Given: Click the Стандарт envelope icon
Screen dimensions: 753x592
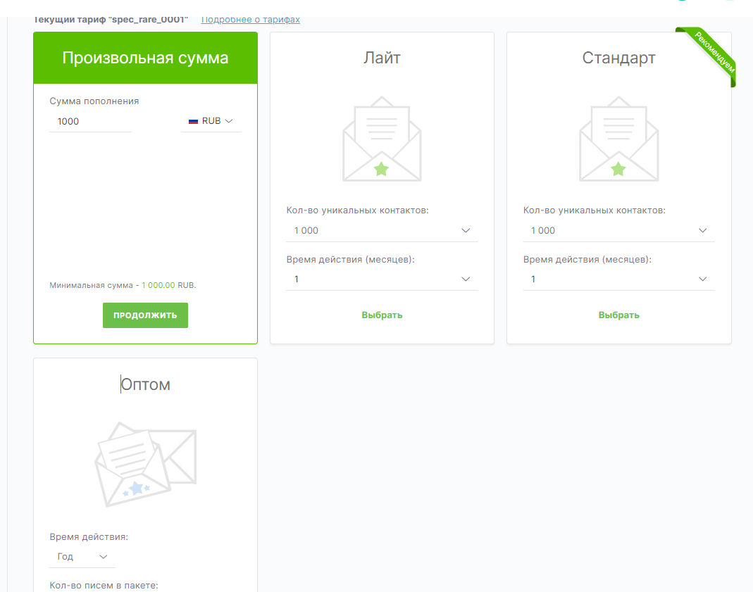Looking at the screenshot, I should pyautogui.click(x=618, y=139).
